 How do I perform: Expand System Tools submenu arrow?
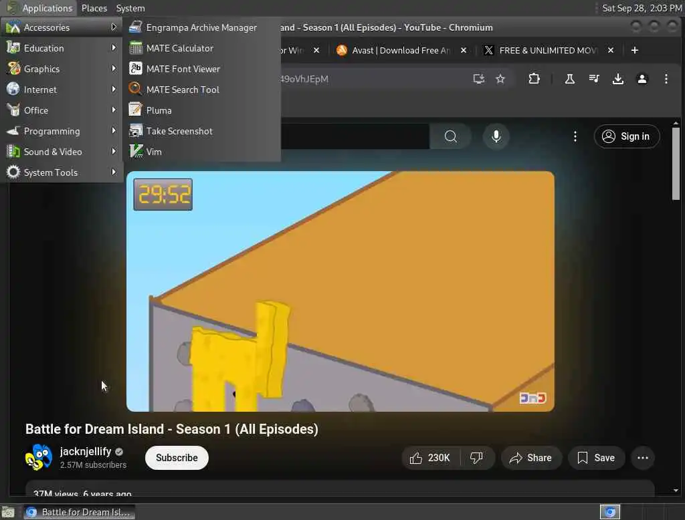pyautogui.click(x=114, y=172)
